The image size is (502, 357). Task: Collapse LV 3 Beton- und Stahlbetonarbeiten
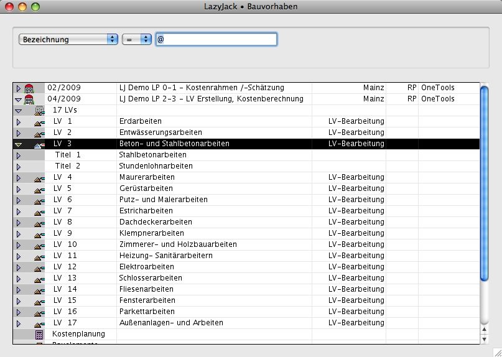(18, 145)
